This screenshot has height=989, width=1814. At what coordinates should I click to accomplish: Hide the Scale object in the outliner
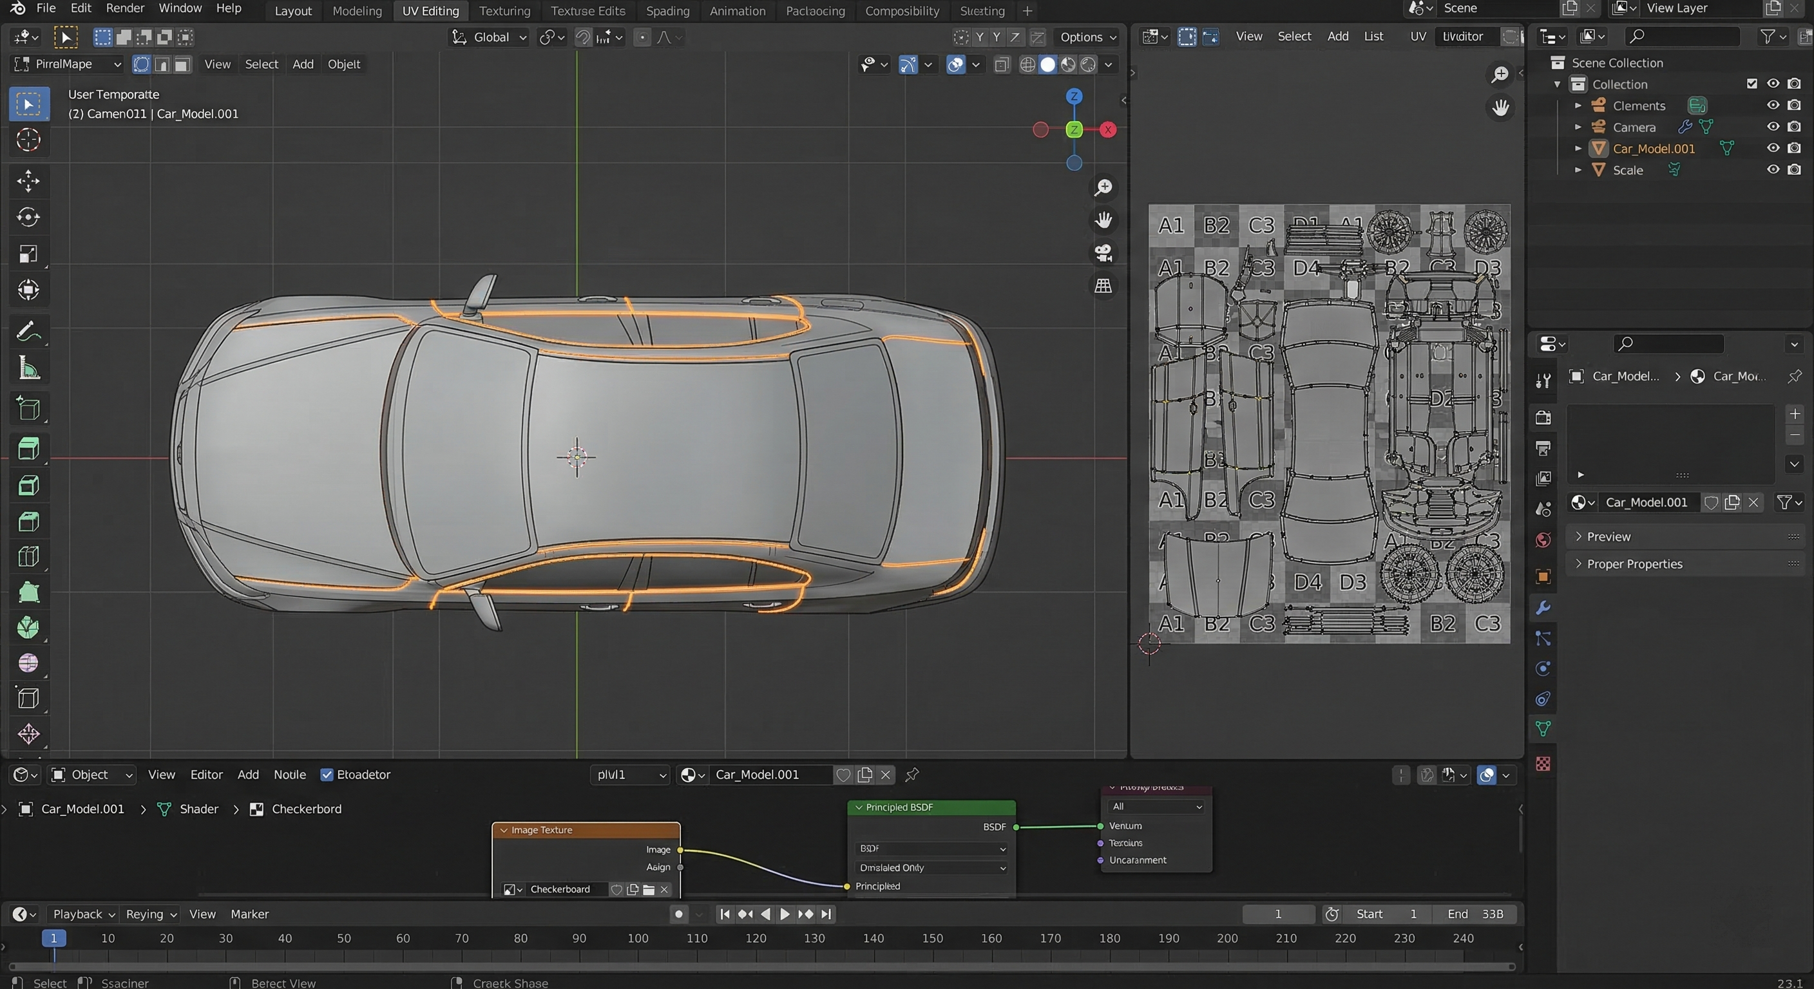pyautogui.click(x=1774, y=169)
